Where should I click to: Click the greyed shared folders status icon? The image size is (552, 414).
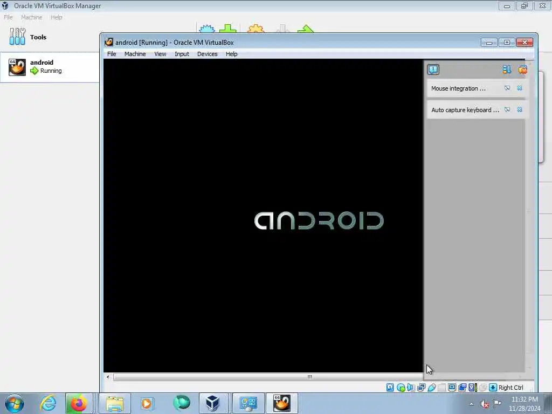[x=442, y=388]
